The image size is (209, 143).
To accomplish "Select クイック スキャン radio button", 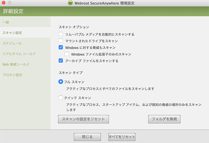I will pos(61,98).
